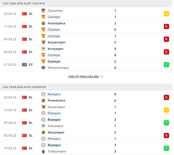Click the Menemenspor team crest icon

43,68
